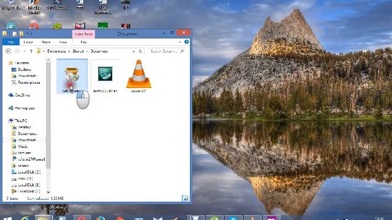Switch to the Home ribbon tab
392x220 pixels.
pyautogui.click(x=28, y=42)
